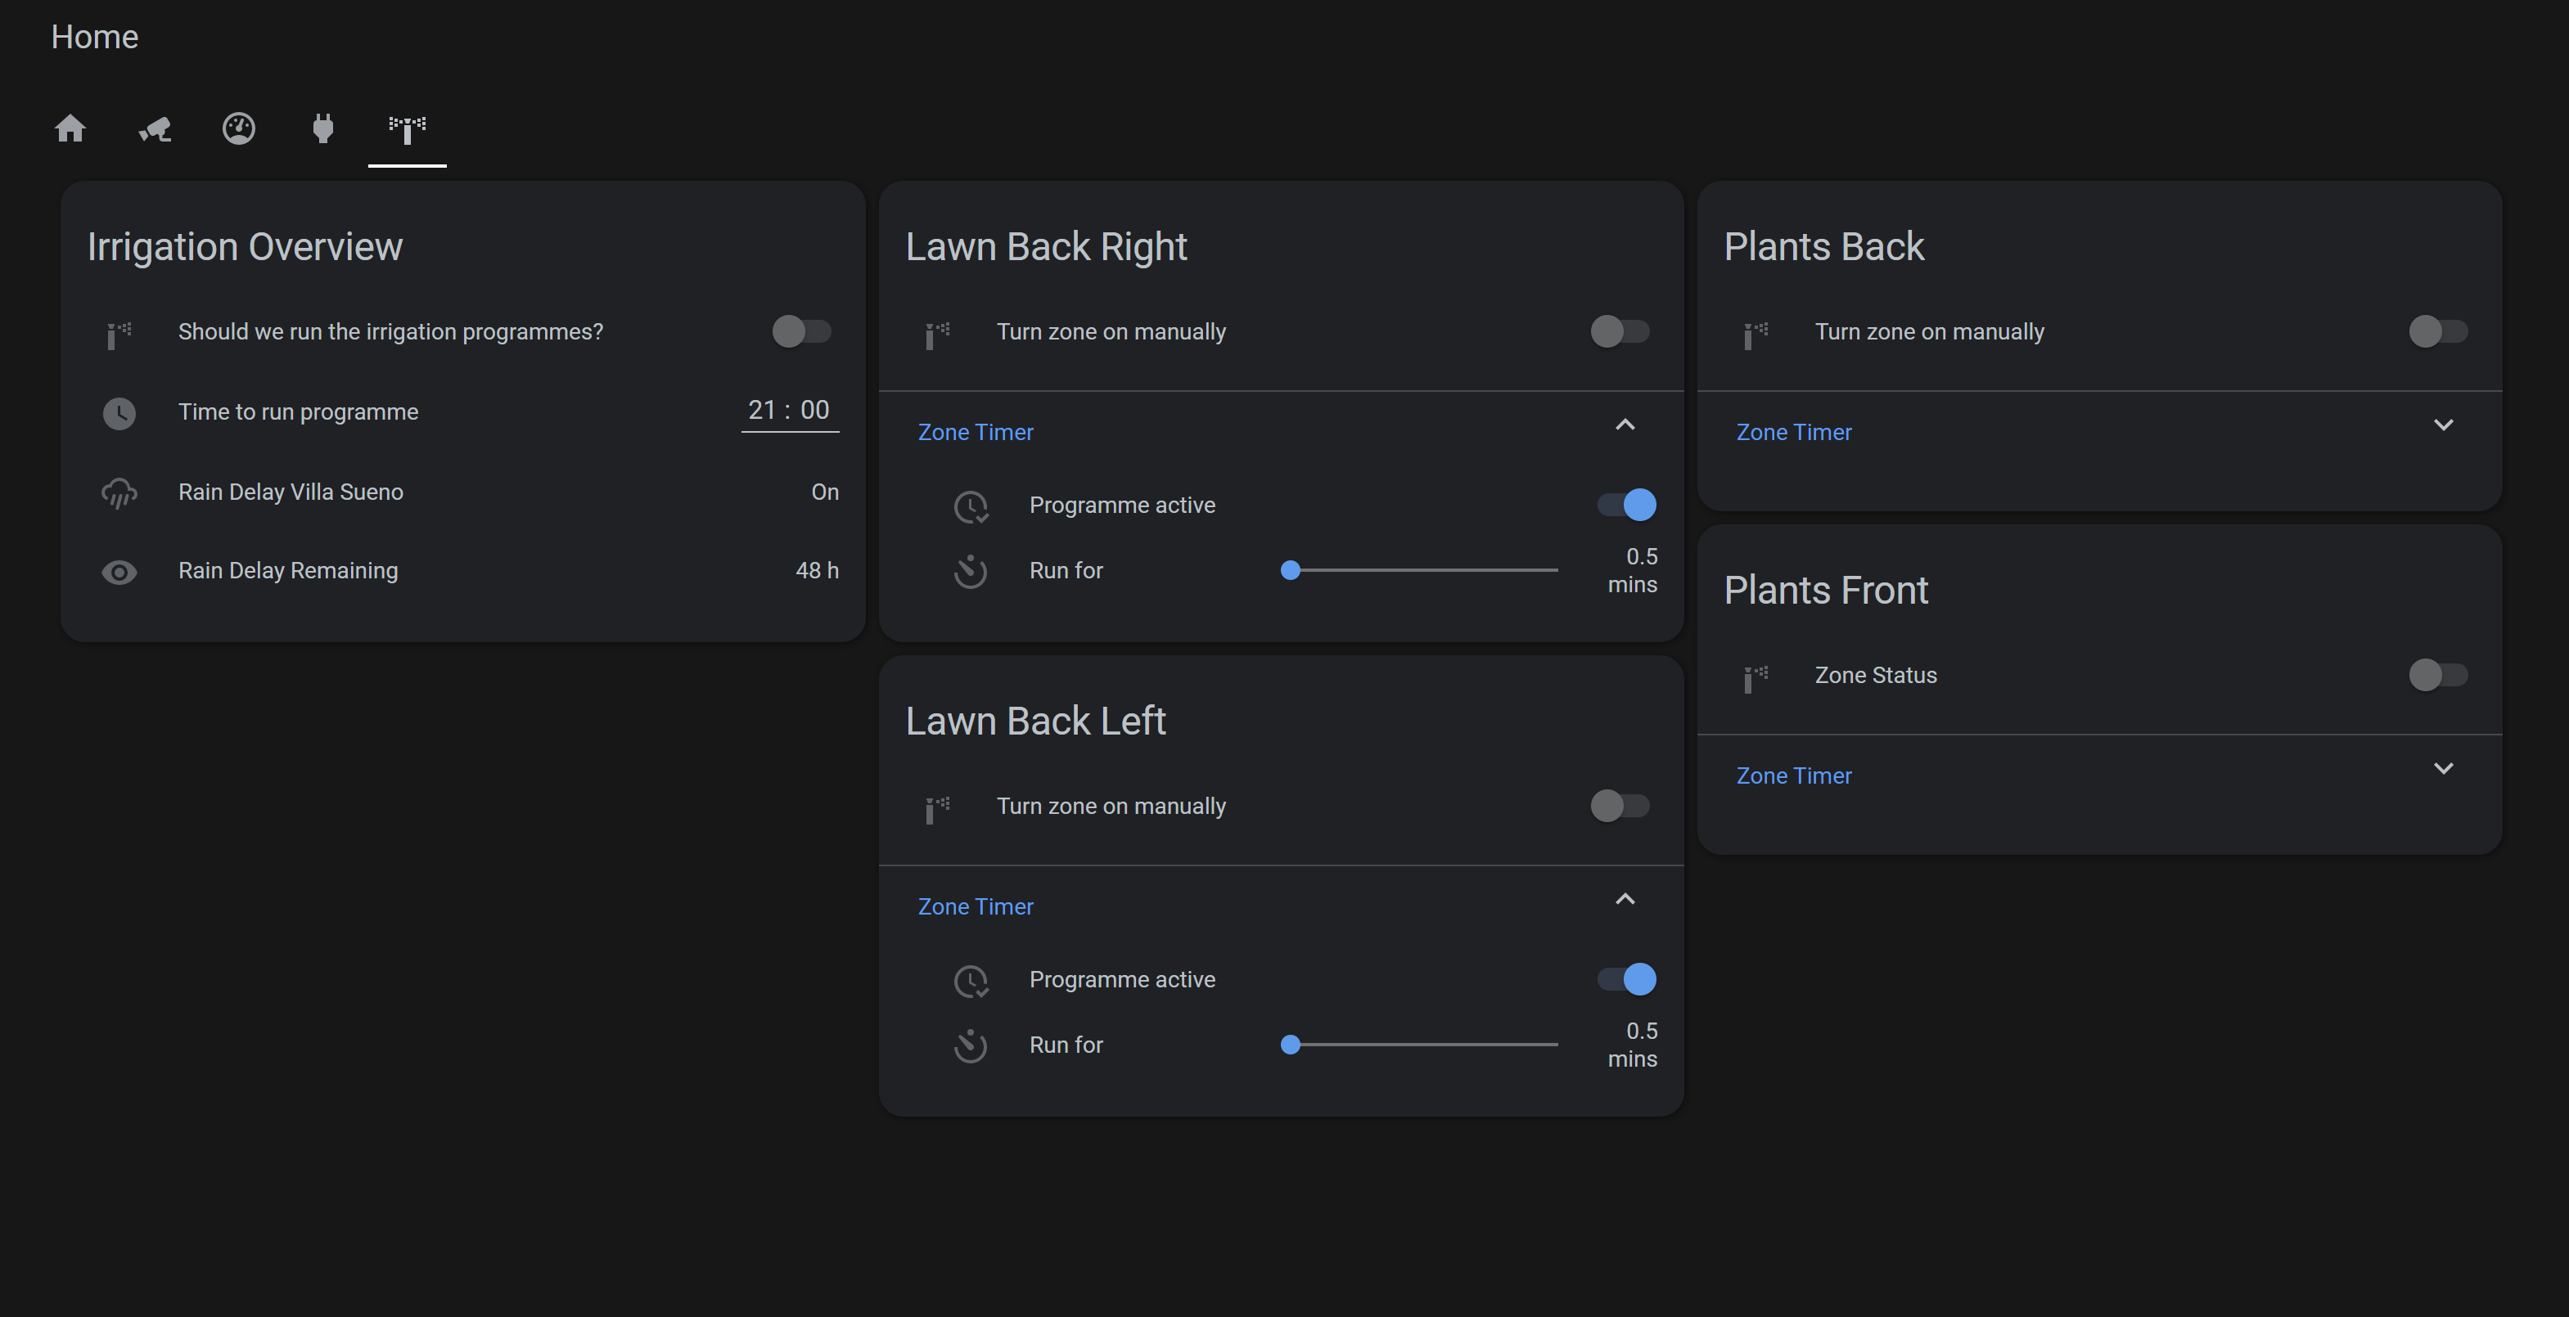Select the sprinkler irrigation tab icon
This screenshot has width=2569, height=1317.
(x=407, y=128)
